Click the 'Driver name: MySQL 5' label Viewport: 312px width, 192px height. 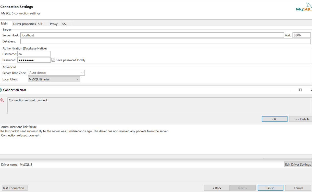click(17, 164)
